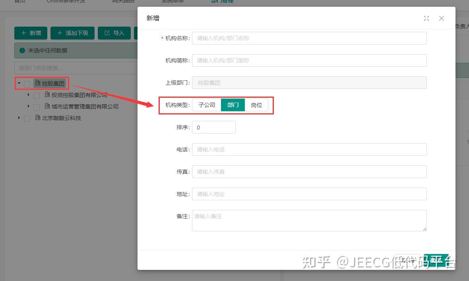
Task: Click the 机构简称 input field
Action: coord(309,60)
